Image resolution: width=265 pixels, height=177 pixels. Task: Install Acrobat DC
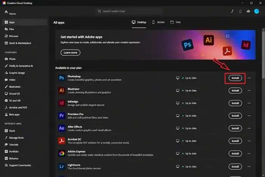click(235, 141)
